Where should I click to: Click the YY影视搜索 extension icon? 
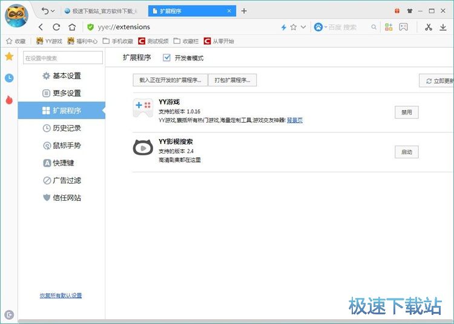pos(143,147)
